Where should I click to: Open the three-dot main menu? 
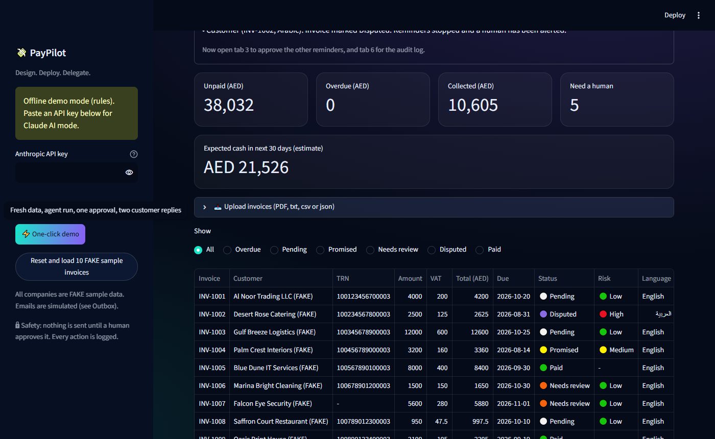[699, 15]
